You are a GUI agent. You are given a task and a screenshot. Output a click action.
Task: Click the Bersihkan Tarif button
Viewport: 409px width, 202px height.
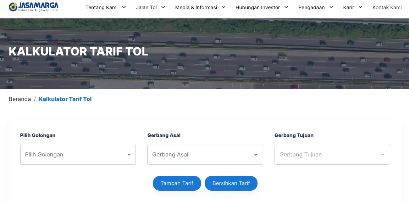pos(231,183)
